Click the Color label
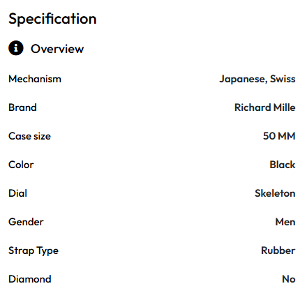307x293 pixels. (21, 165)
